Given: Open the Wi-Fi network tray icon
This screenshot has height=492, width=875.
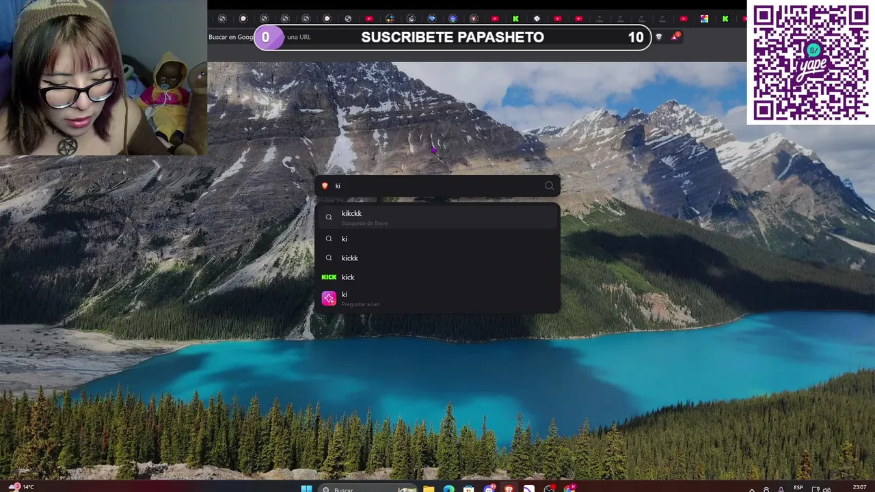Looking at the screenshot, I should coord(766,489).
